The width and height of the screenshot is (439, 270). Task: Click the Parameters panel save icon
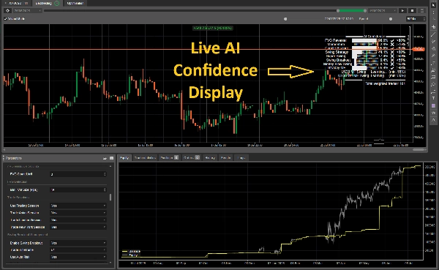(111, 158)
